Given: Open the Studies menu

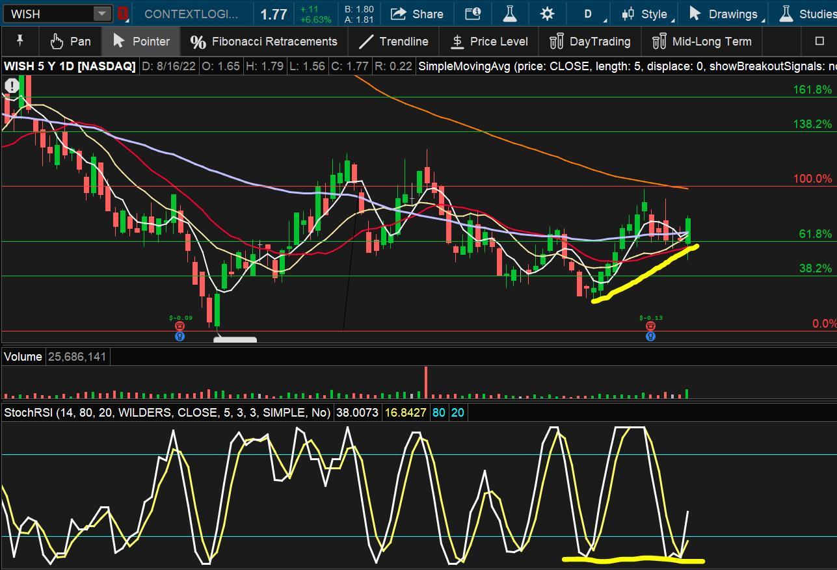Looking at the screenshot, I should click(x=806, y=14).
